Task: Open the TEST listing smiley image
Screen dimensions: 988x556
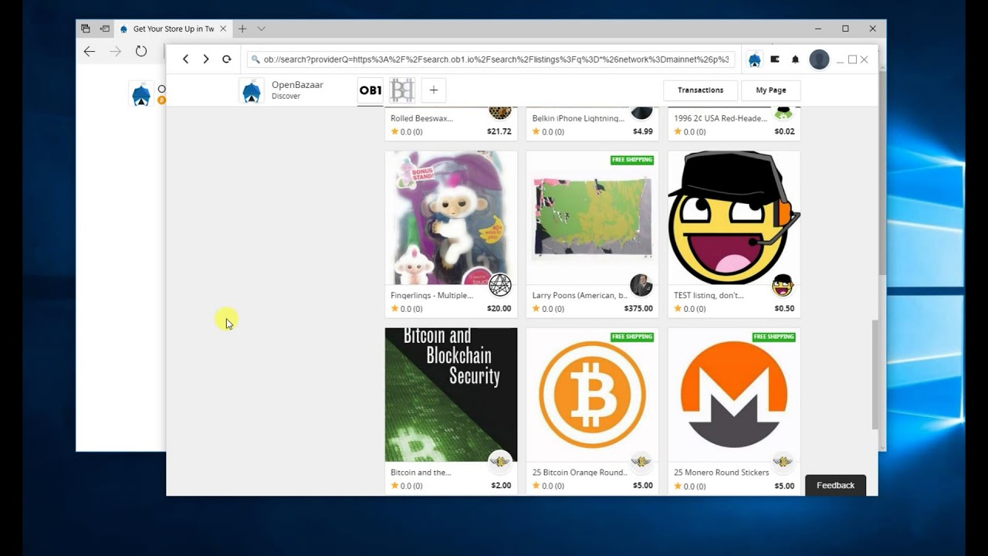Action: point(733,218)
